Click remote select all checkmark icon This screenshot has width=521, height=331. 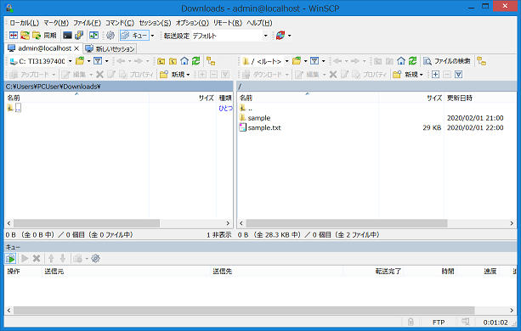coord(459,75)
